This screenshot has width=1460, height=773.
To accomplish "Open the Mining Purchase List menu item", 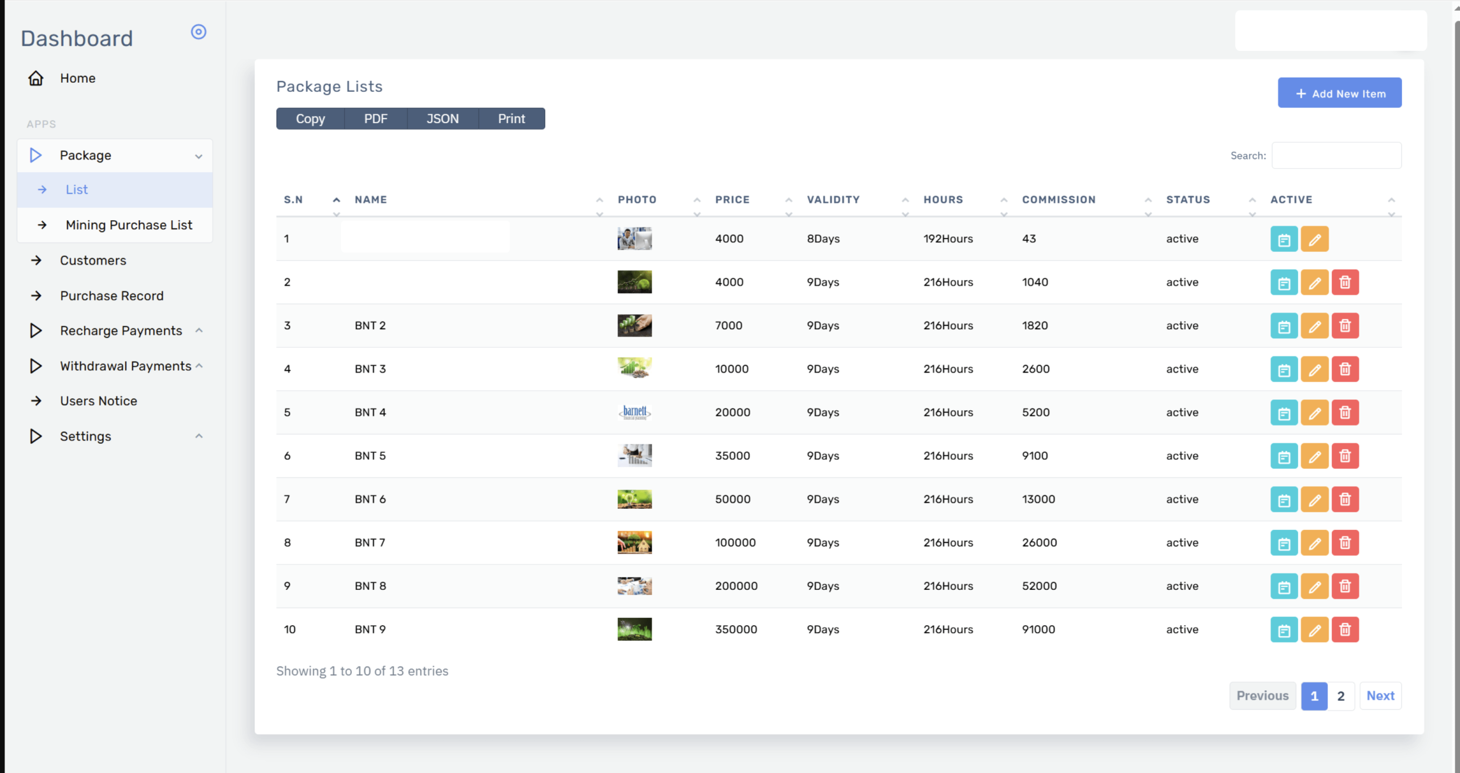I will click(x=129, y=225).
